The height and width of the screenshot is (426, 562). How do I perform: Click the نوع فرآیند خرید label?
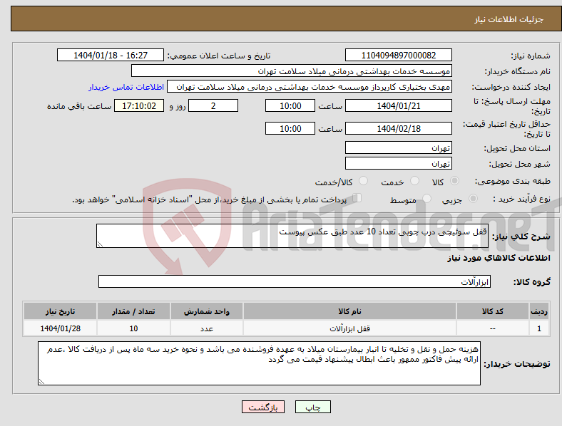[522, 199]
